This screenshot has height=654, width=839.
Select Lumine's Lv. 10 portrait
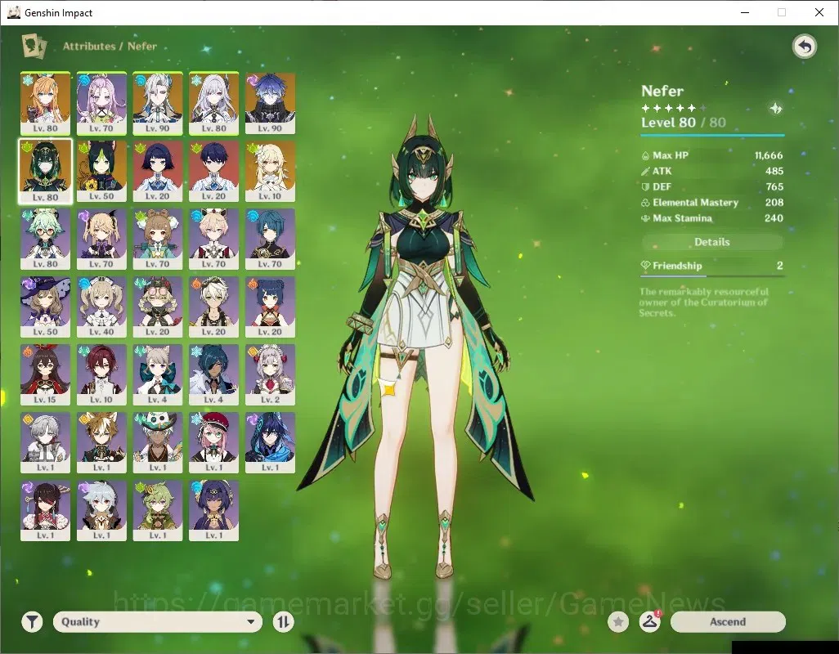point(270,172)
